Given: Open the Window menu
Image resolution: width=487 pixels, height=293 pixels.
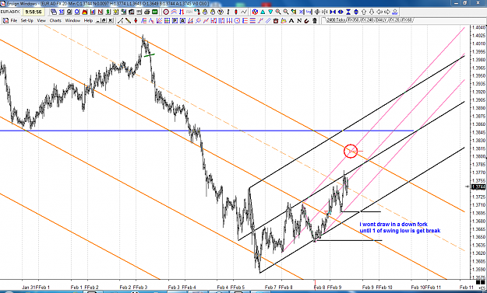Looking at the screenshot, I should 72,20.
